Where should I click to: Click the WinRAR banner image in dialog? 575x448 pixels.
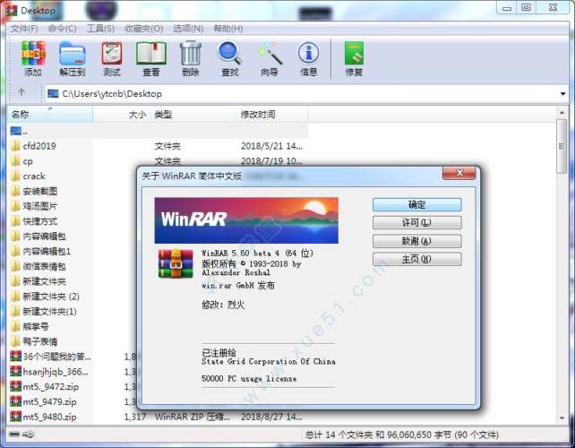tap(246, 220)
